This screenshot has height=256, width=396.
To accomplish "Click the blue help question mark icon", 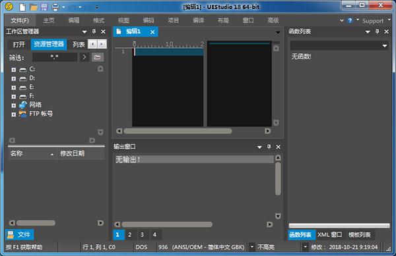I will pyautogui.click(x=350, y=20).
